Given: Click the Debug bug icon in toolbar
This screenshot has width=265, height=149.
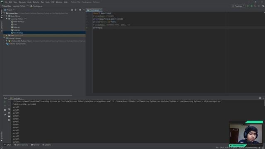Looking at the screenshot, I should pyautogui.click(x=251, y=6).
